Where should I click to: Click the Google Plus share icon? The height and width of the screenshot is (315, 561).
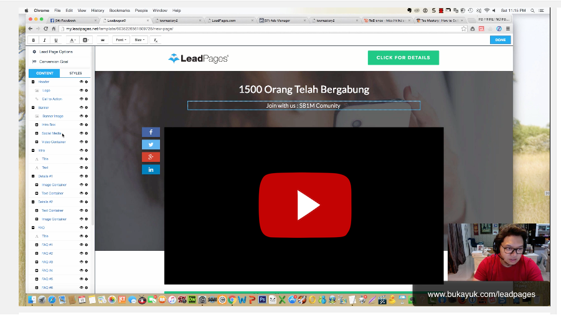[151, 157]
